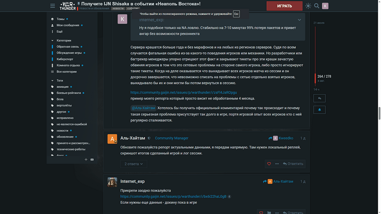
Task: Click the @Аль-Хайтам mention
Action: [143, 108]
